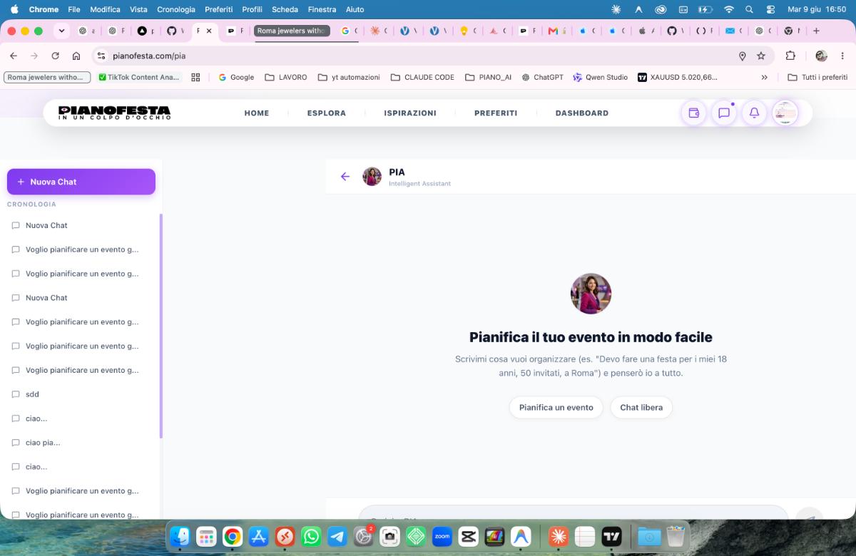Viewport: 856px width, 556px height.
Task: Open the Cronologia menu in menu bar
Action: (175, 9)
